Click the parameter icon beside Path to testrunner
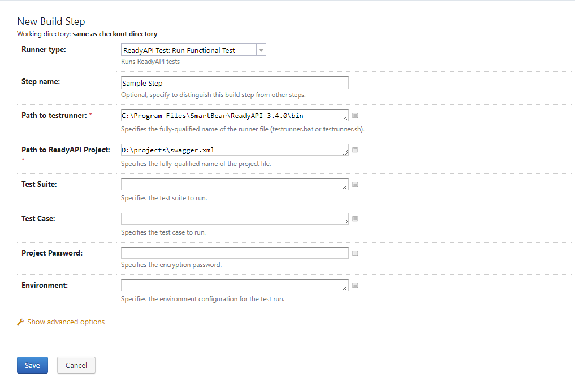Image resolution: width=575 pixels, height=382 pixels. 355,115
